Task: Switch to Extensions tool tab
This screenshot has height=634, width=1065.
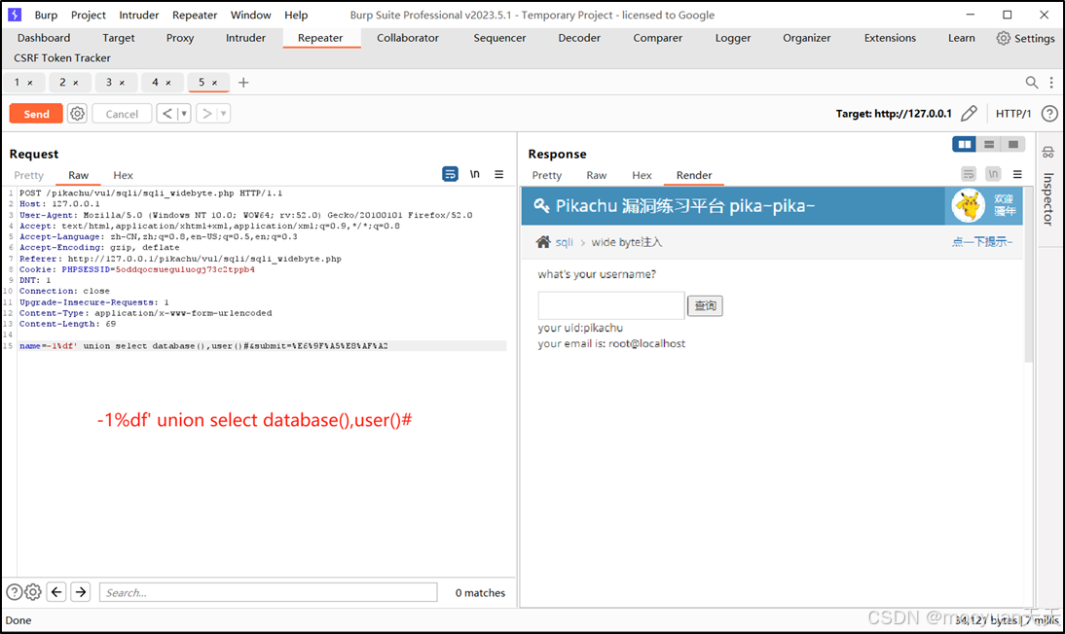Action: point(890,38)
